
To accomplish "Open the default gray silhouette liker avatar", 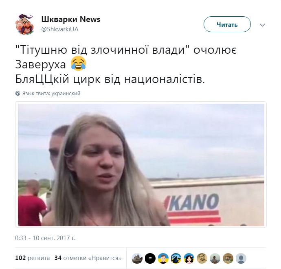I will tap(241, 258).
